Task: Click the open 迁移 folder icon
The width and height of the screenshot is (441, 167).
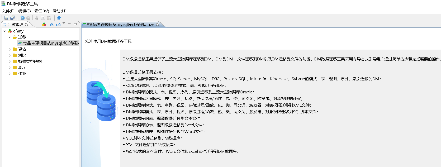Action: click(x=15, y=37)
